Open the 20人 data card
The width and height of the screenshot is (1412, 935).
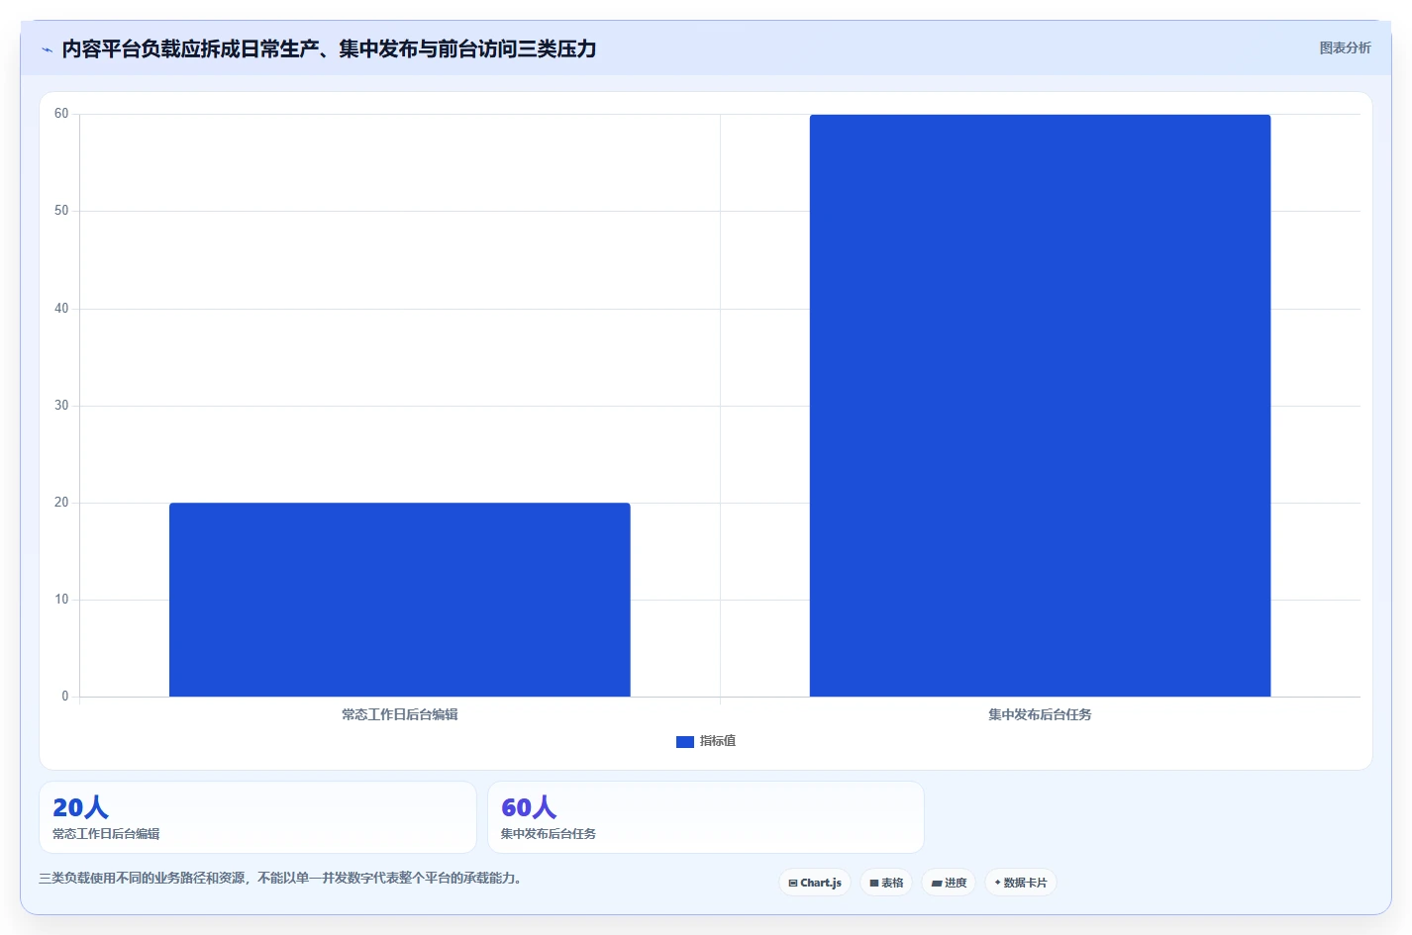[x=257, y=817]
